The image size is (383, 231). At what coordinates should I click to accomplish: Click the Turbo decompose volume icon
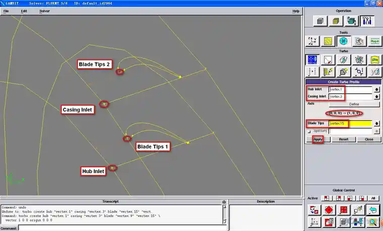point(343,71)
